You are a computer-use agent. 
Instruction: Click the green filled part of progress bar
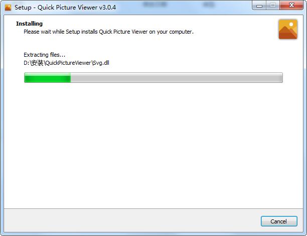pos(47,78)
